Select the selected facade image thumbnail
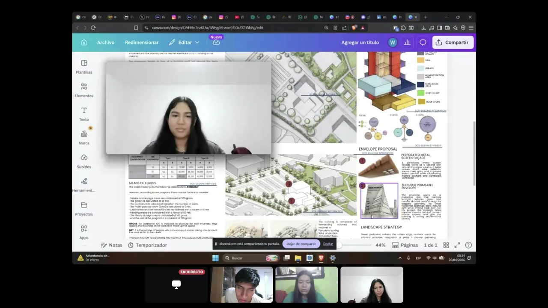Image resolution: width=548 pixels, height=308 pixels. [379, 201]
